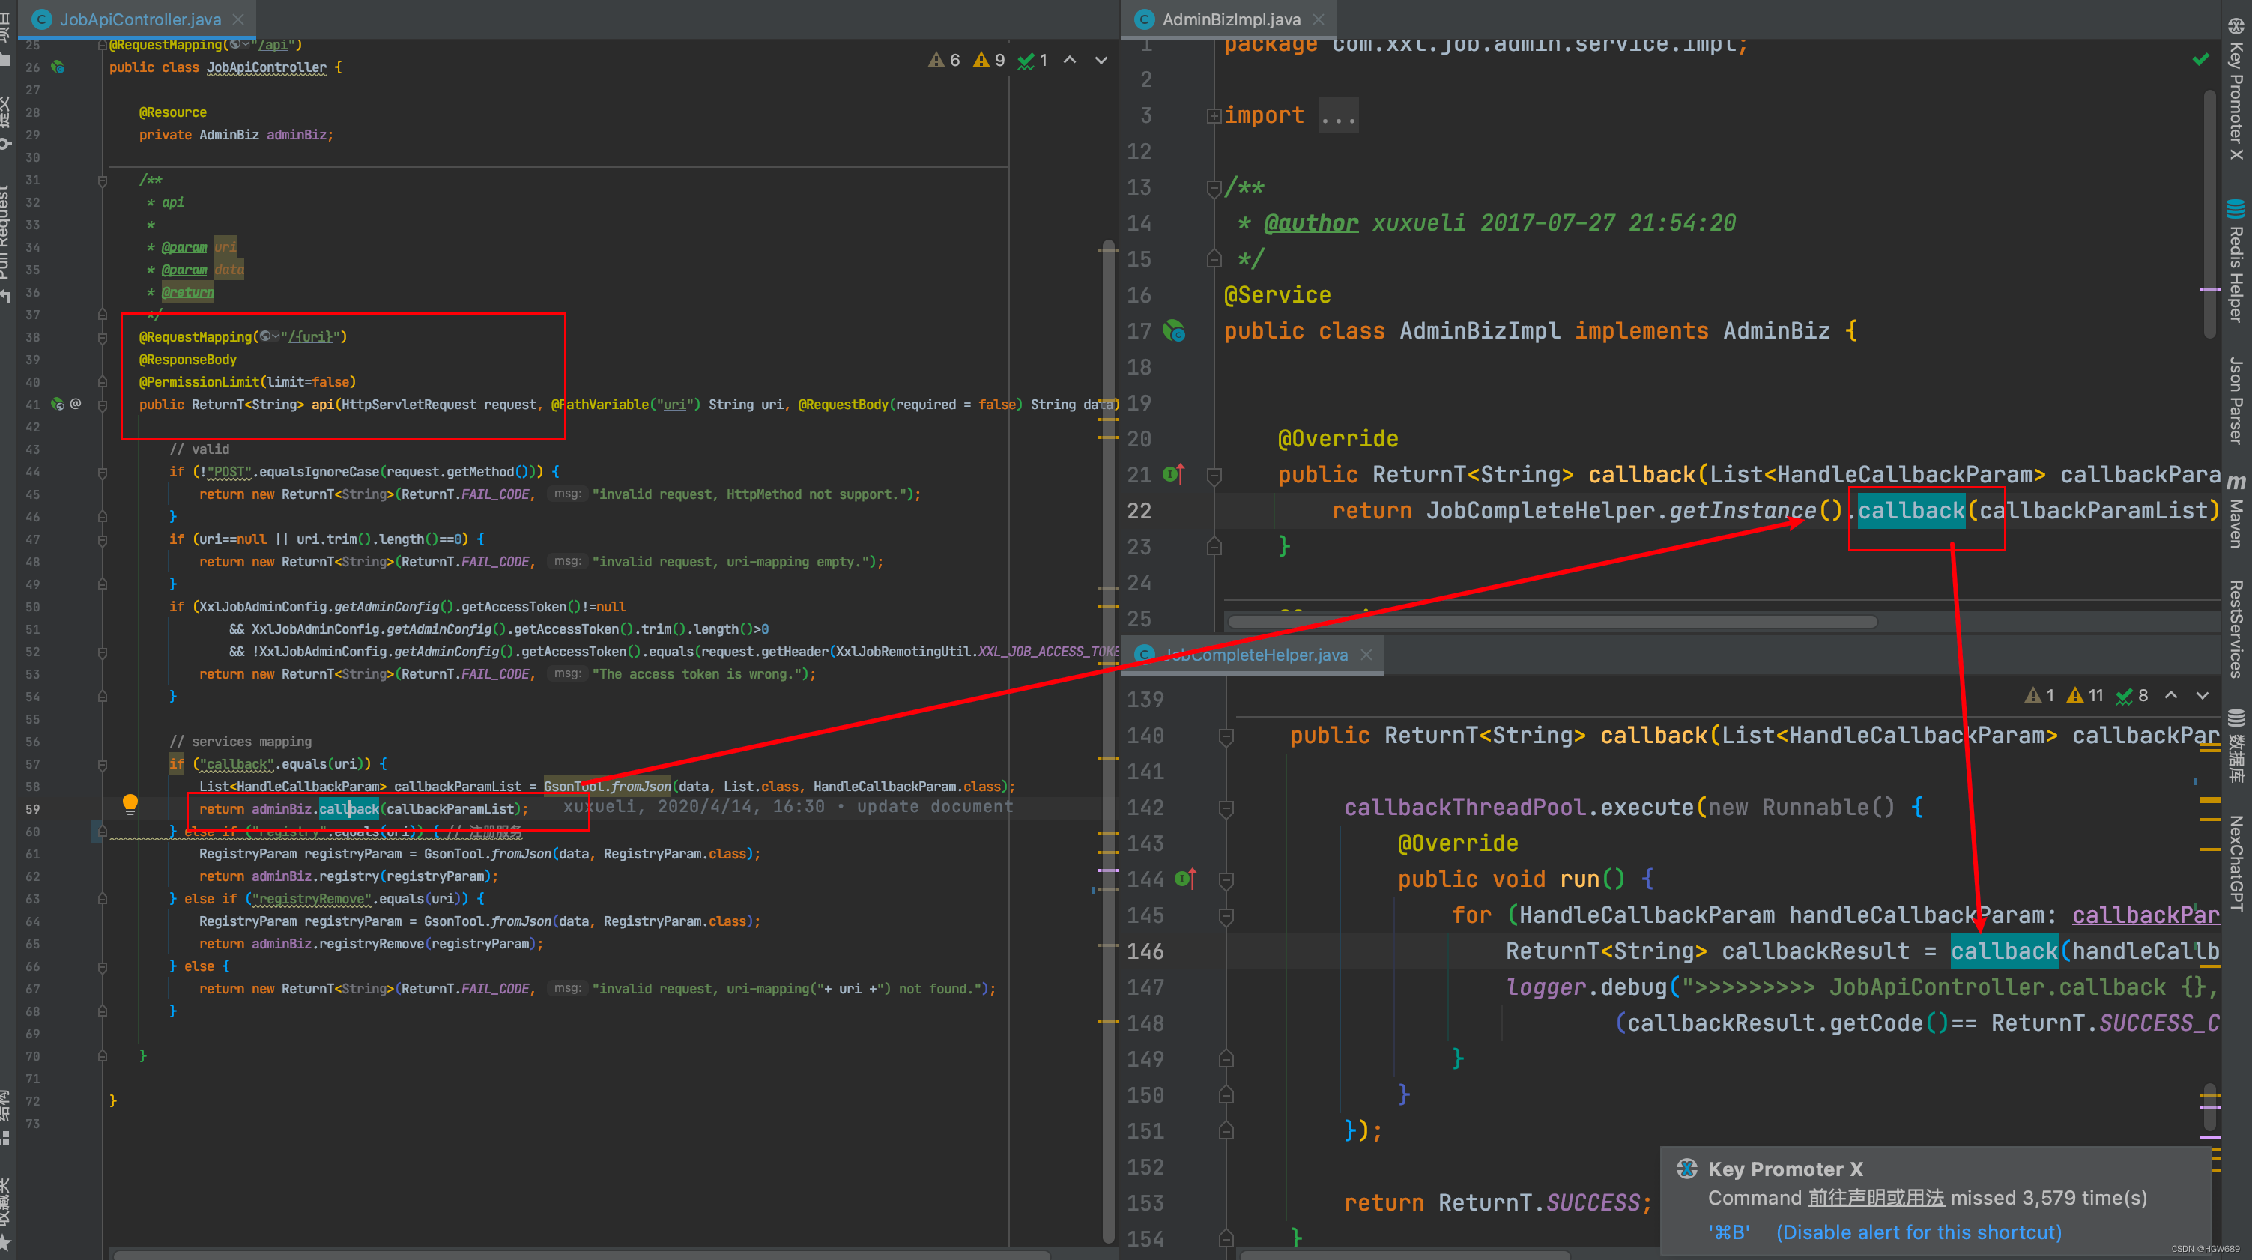Click the @author Javadoc tag on line 14

click(1311, 223)
